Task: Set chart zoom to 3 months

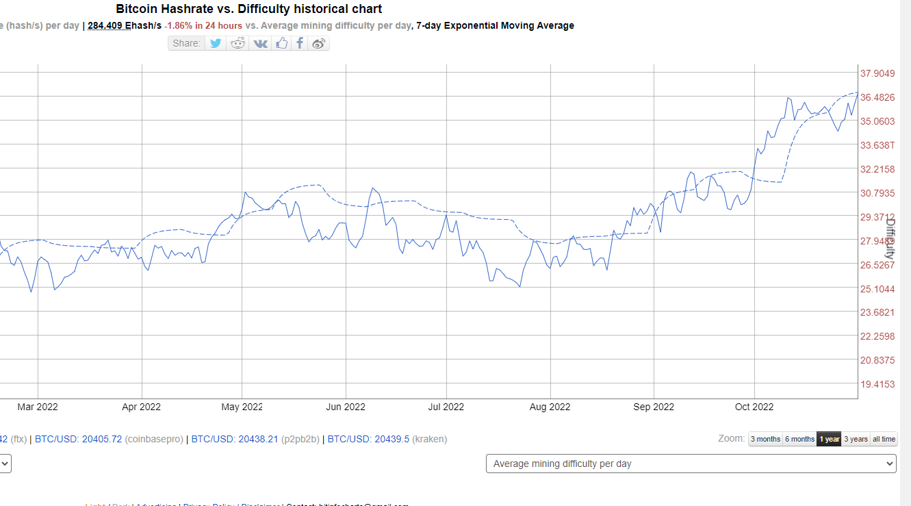Action: [x=765, y=439]
